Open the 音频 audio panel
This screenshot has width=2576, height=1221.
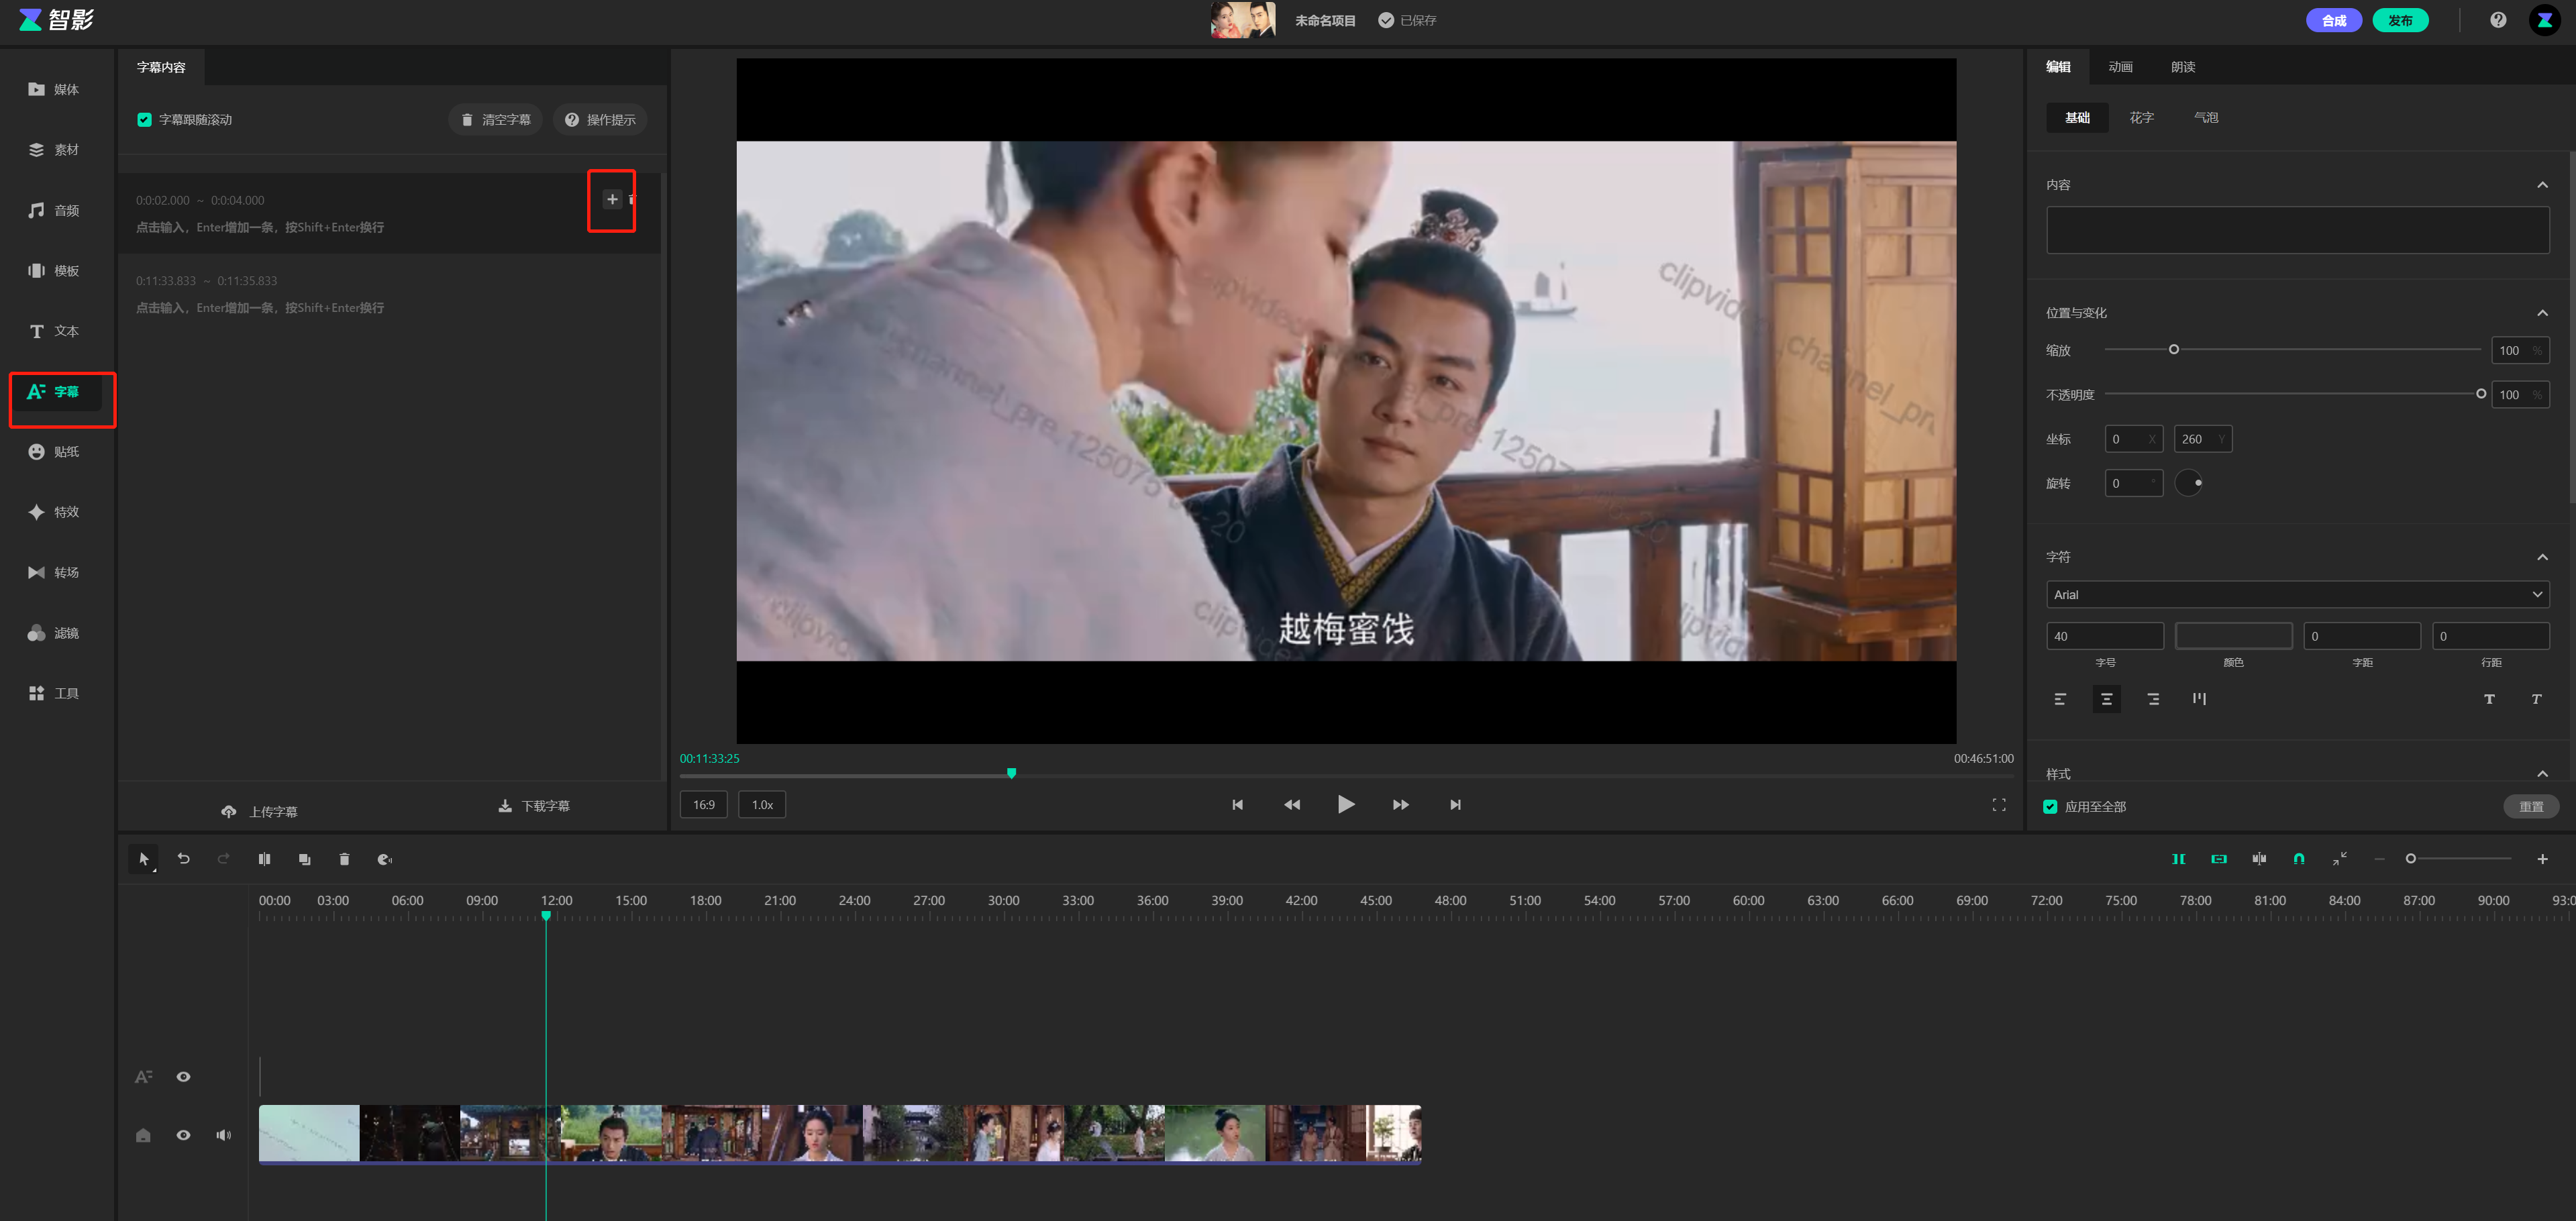[x=54, y=210]
